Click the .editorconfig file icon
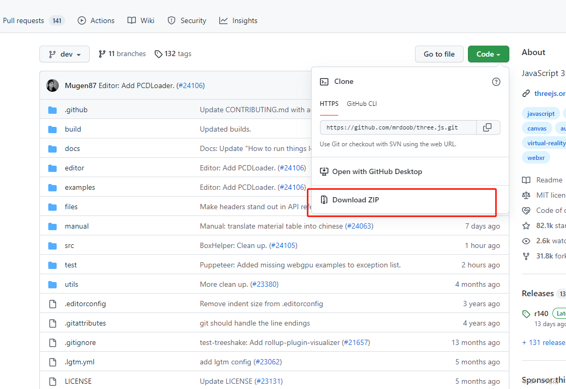The height and width of the screenshot is (389, 566). click(52, 304)
